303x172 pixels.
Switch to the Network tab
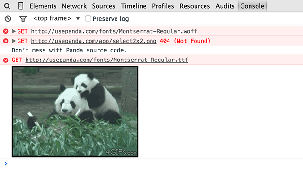tap(74, 6)
